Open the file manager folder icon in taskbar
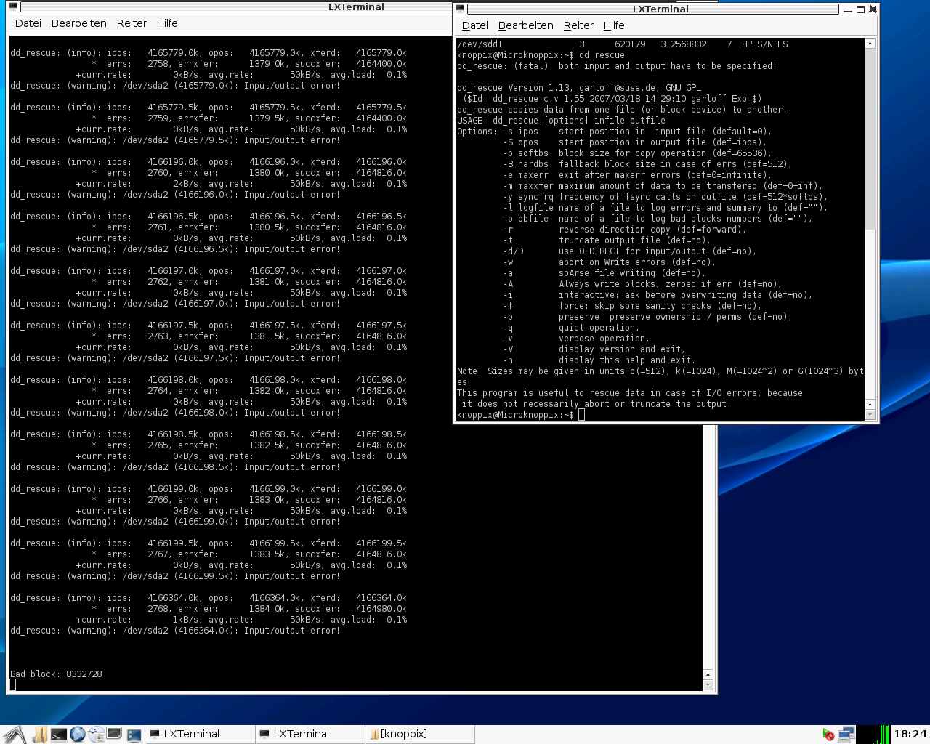930x744 pixels. pos(40,735)
